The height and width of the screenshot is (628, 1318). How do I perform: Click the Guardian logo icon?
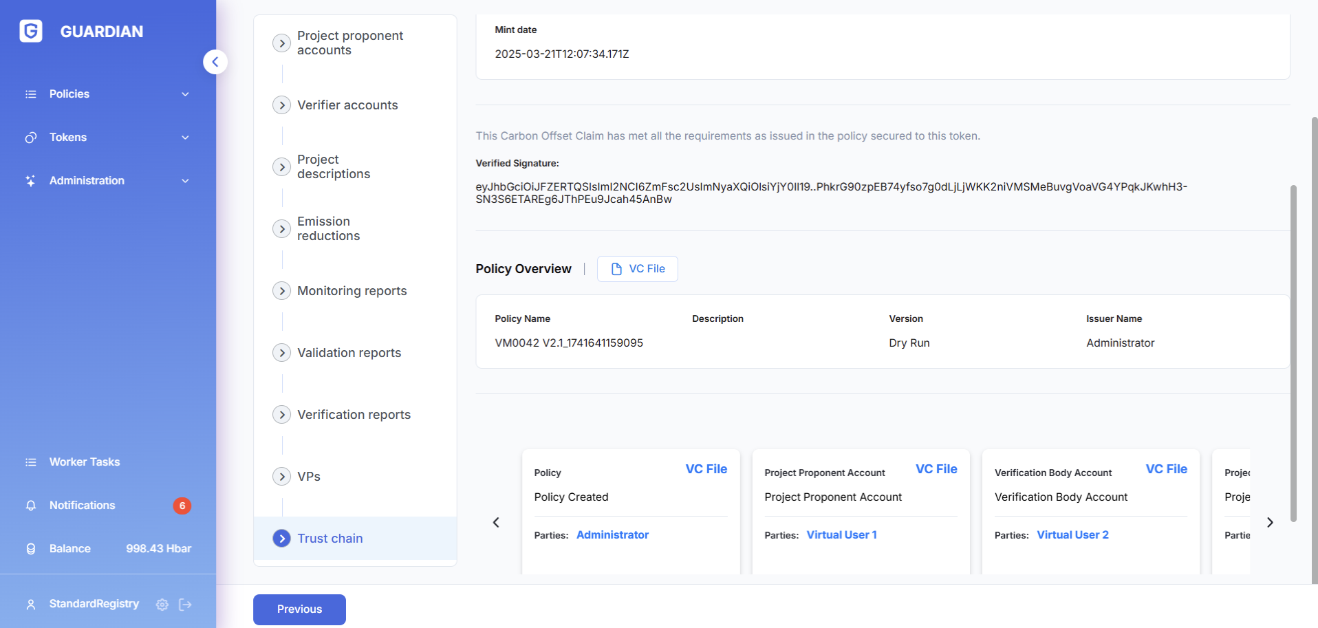click(31, 31)
